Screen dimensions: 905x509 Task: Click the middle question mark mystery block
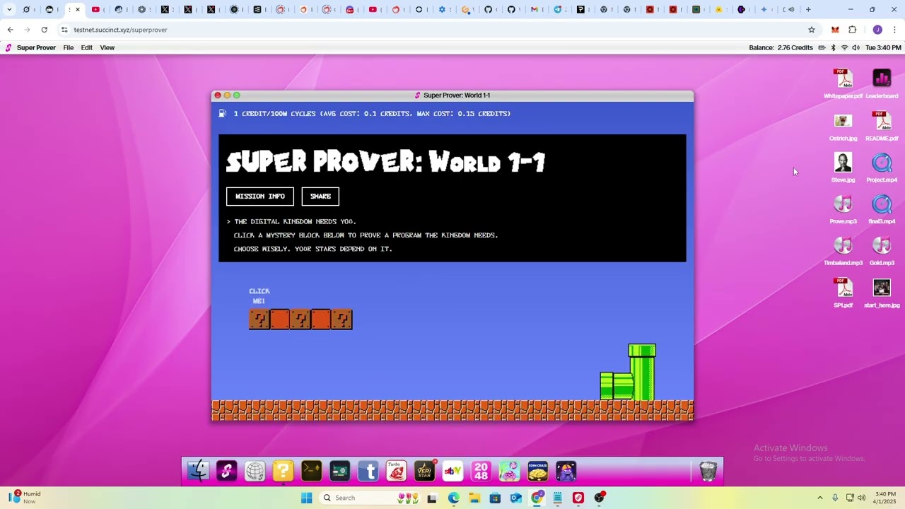click(x=300, y=320)
